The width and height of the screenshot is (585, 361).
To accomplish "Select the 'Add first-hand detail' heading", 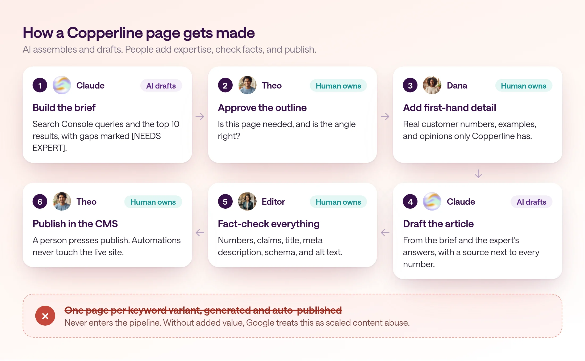I will tap(449, 108).
